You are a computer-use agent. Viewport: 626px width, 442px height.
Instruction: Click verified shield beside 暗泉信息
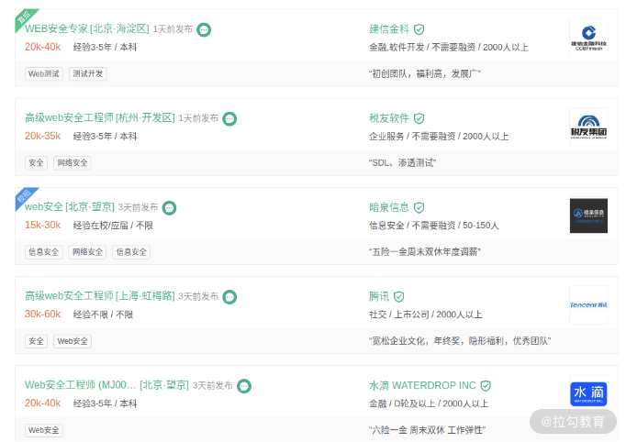(x=419, y=207)
